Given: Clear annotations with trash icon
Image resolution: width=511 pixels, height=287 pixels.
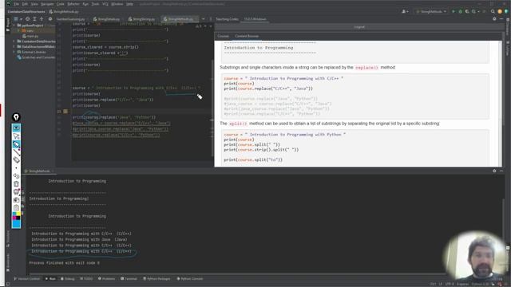Looking at the screenshot, I should 16,184.
